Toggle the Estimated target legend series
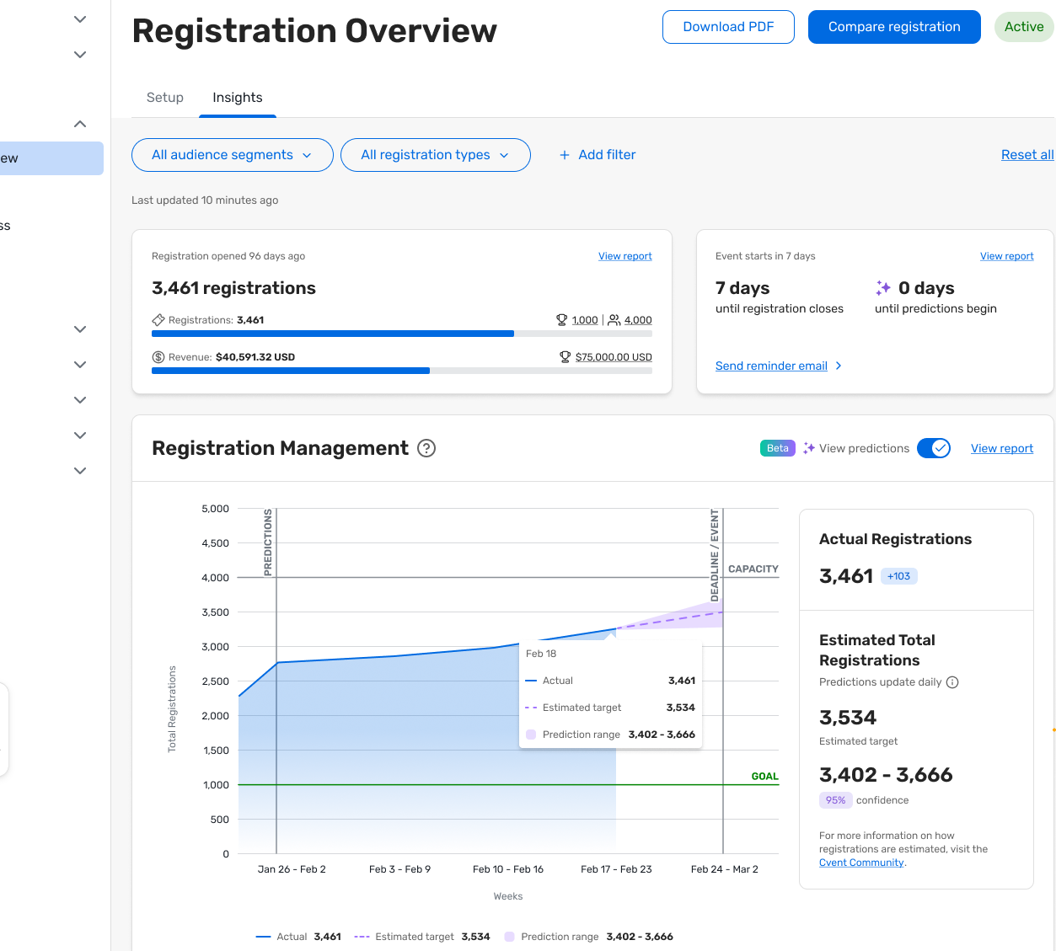This screenshot has height=951, width=1056. point(414,937)
